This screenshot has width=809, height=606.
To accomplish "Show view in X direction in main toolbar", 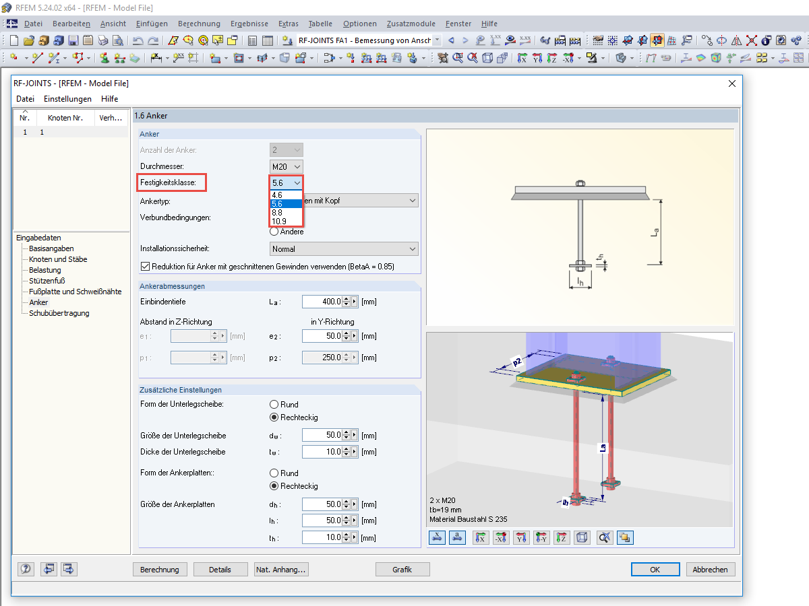I will click(x=522, y=58).
